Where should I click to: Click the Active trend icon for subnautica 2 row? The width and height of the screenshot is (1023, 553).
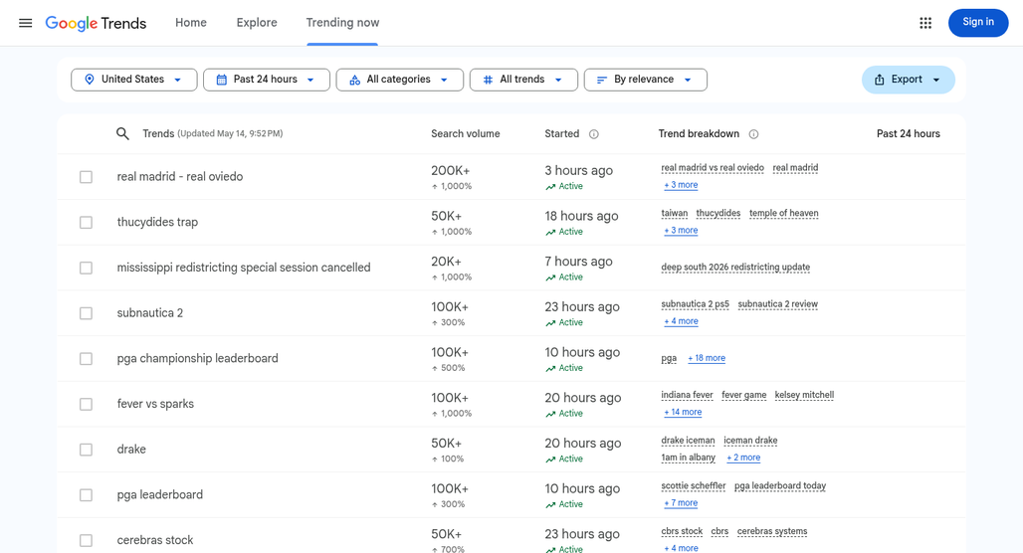550,323
